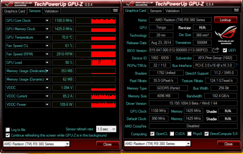This screenshot has width=243, height=154.
Task: Click the Driver Version field
Action: click(193, 103)
